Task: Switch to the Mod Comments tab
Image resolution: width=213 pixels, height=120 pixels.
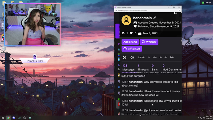Action: point(172,68)
